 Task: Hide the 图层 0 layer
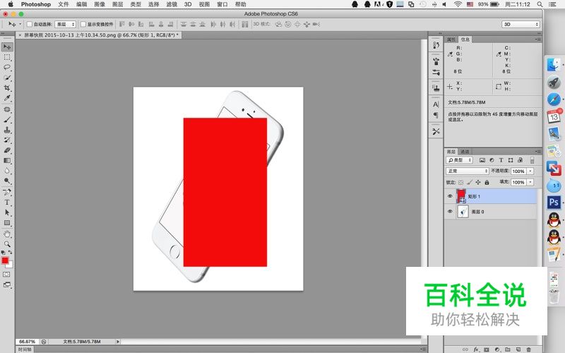[450, 211]
